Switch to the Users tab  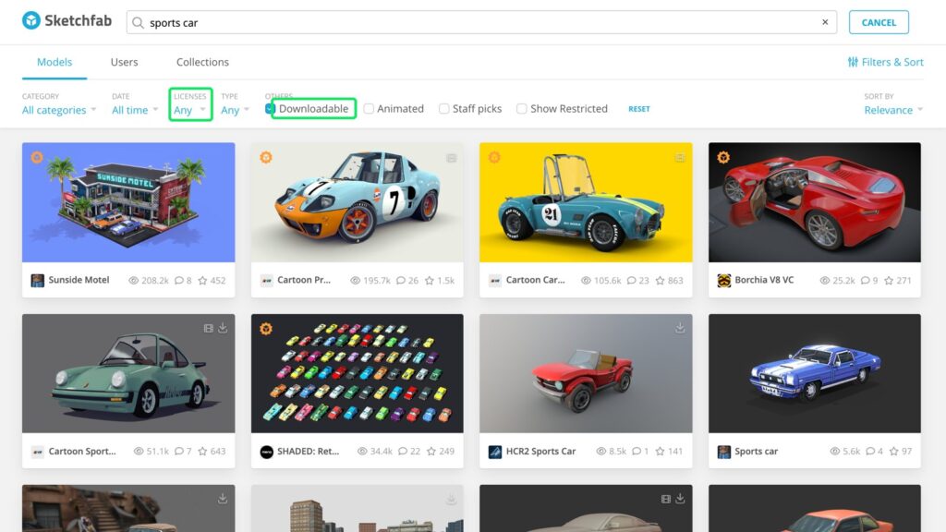coord(125,62)
